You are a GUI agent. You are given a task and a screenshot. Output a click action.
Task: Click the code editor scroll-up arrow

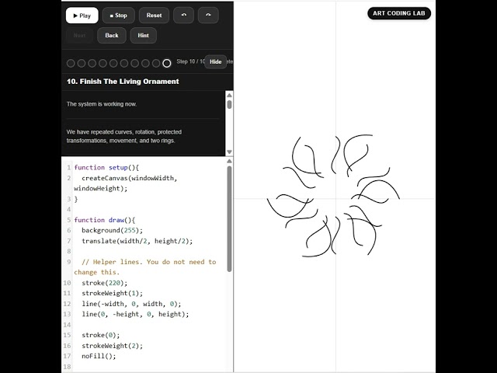[x=229, y=161]
